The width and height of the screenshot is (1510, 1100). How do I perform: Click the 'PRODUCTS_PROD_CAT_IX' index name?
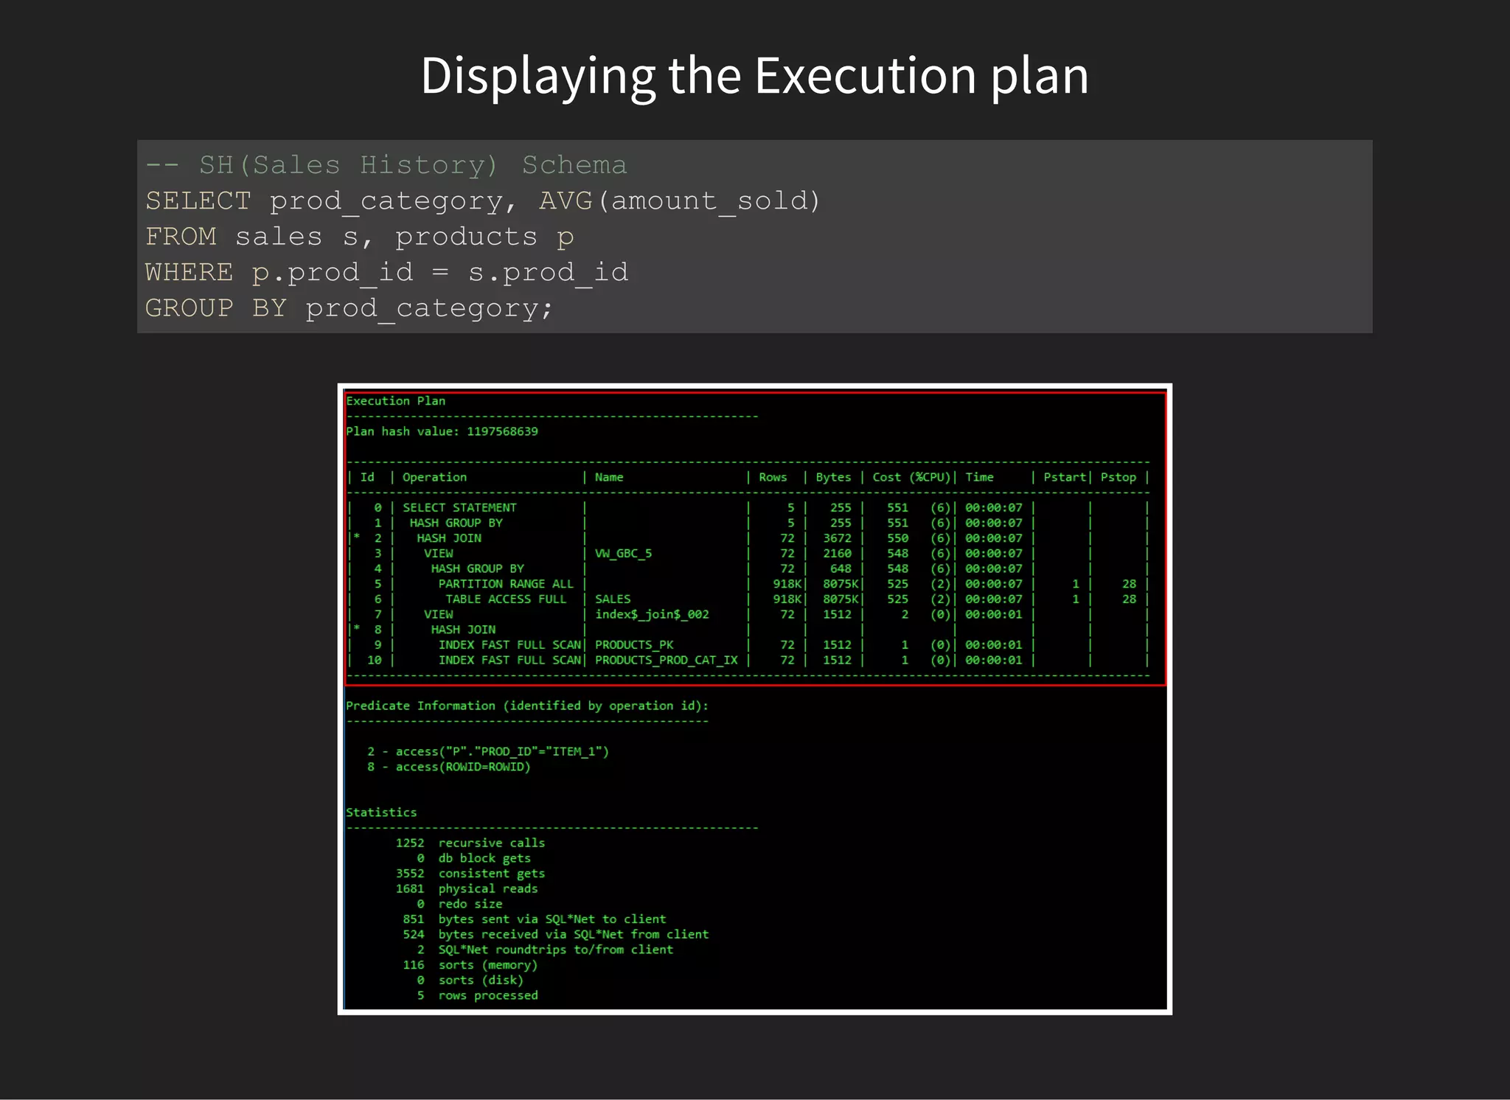(666, 660)
